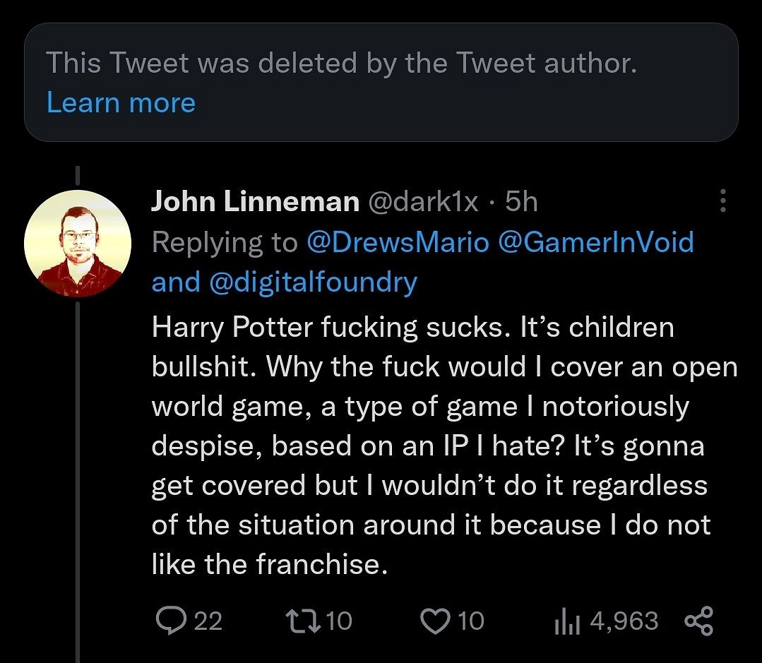Viewport: 762px width, 663px height.
Task: Open the @dark1x handle
Action: [424, 203]
